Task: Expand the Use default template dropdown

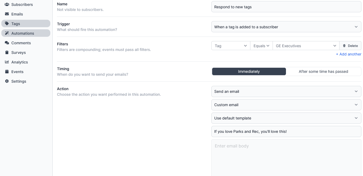Action: [x=286, y=118]
